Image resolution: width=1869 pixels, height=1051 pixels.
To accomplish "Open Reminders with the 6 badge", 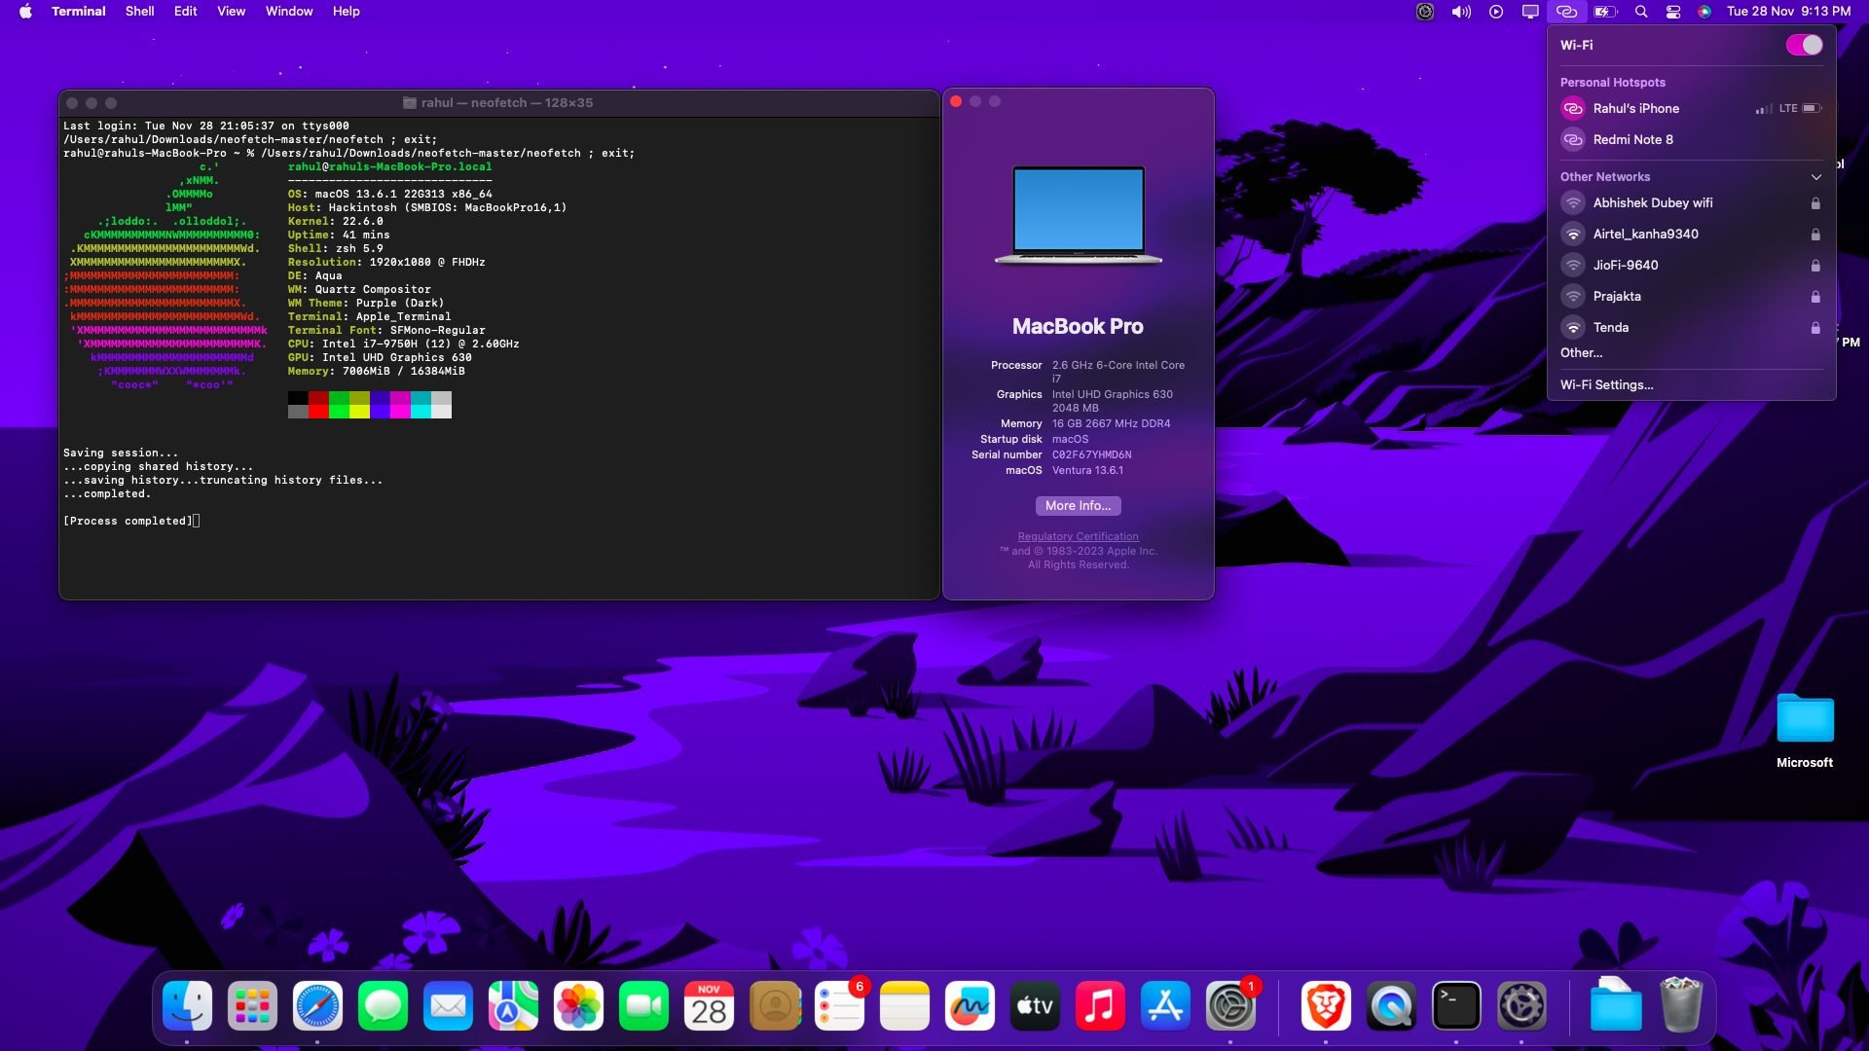I will 839,1006.
